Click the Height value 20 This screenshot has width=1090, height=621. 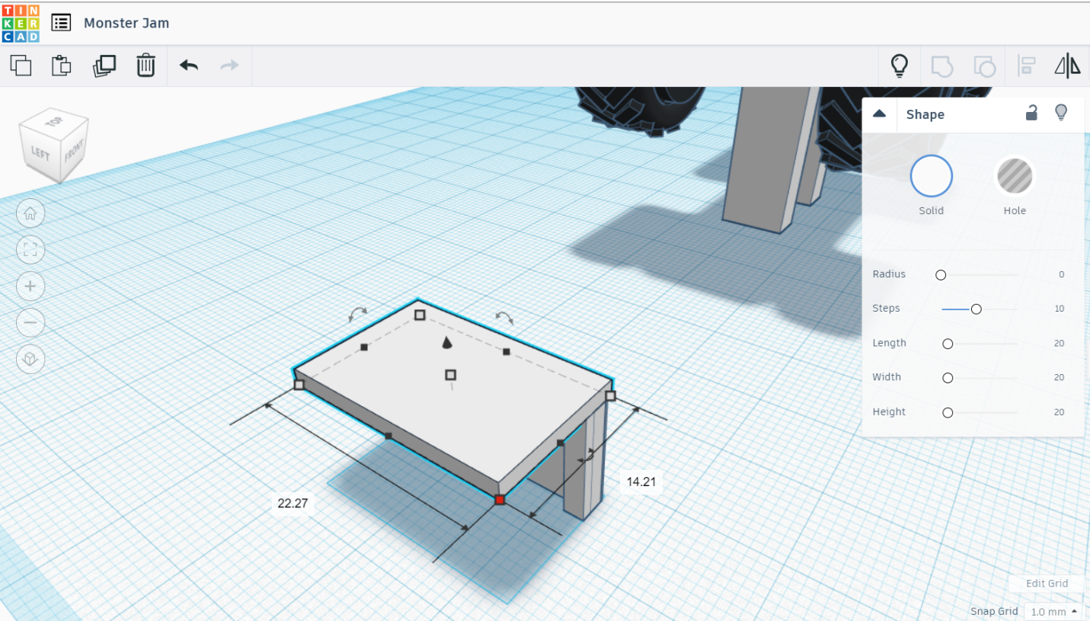1060,412
